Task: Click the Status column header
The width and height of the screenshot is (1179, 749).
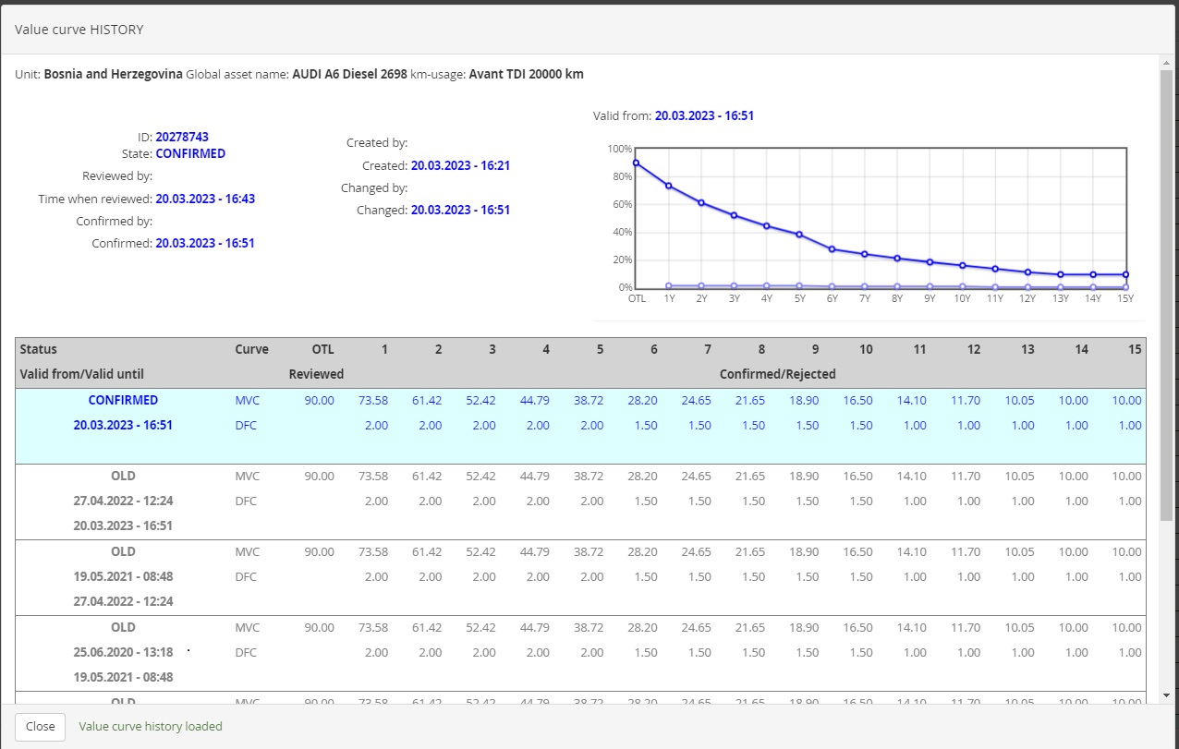Action: tap(38, 350)
